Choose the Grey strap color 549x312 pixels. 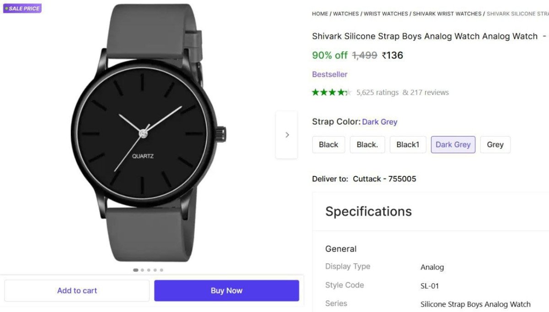[x=495, y=144]
